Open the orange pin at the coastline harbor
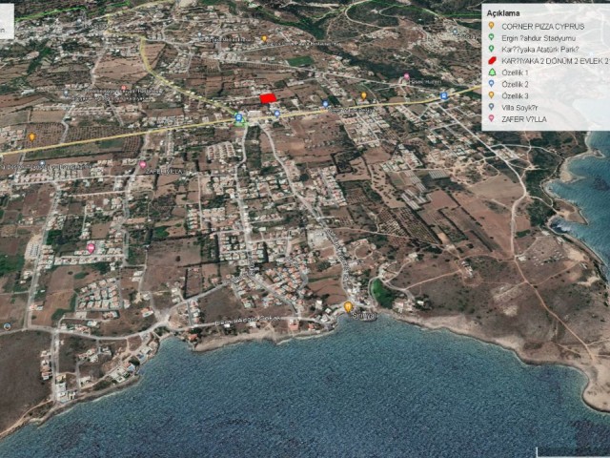 coord(348,307)
